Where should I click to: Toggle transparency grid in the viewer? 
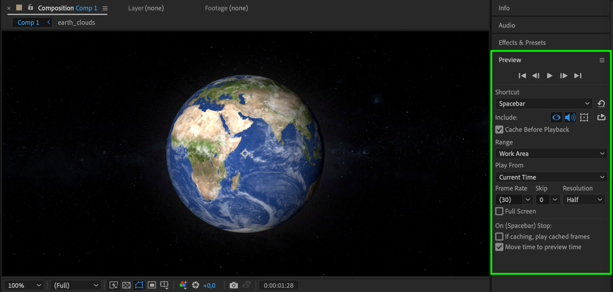(x=126, y=285)
